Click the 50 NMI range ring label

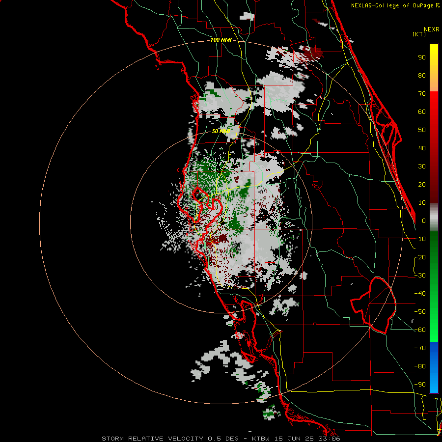pos(221,131)
